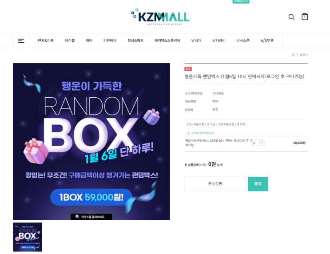Click the red sold-out badge icon
Viewport: 330px width, 254px height.
coord(188,69)
